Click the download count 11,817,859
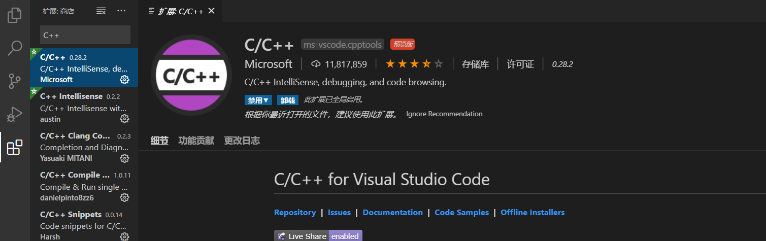766x241 pixels. [x=339, y=64]
